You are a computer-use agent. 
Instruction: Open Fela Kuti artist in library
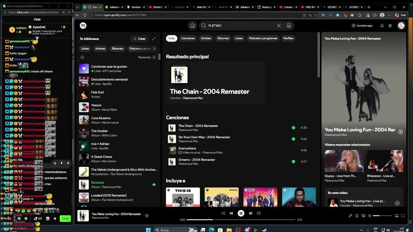click(x=118, y=94)
